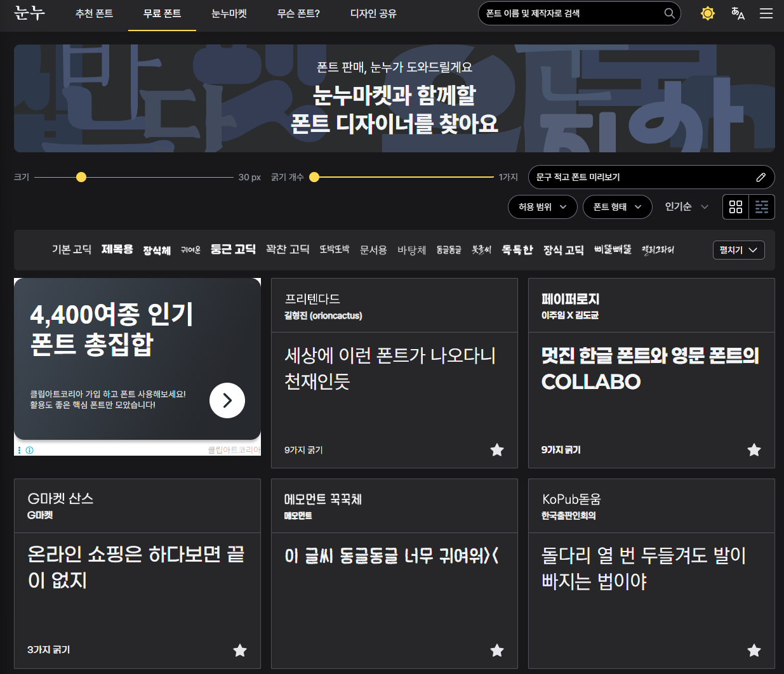This screenshot has width=784, height=674.
Task: Star the 페이퍼로지 font card
Action: point(754,449)
